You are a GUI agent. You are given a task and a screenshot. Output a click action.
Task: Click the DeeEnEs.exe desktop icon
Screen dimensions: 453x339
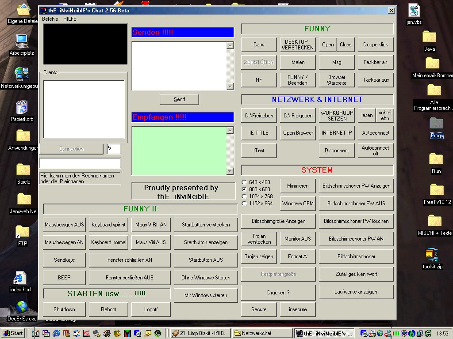(x=21, y=307)
